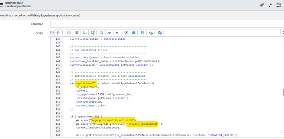Save the script with floppy disk icon
This screenshot has width=284, height=139.
[143, 32]
